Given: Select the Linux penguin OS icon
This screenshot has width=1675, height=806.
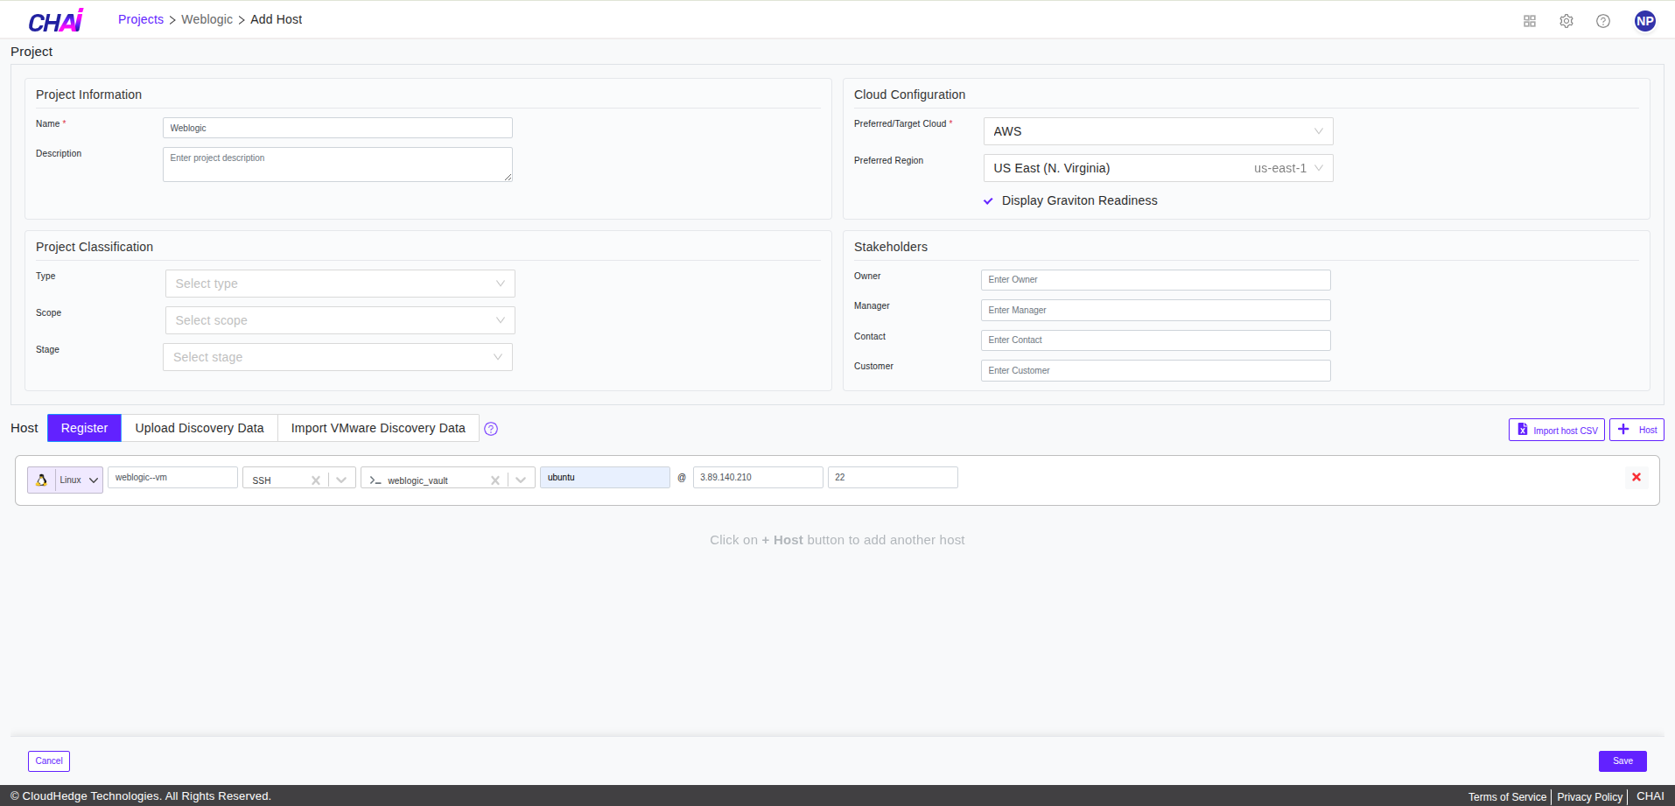Looking at the screenshot, I should click(41, 479).
